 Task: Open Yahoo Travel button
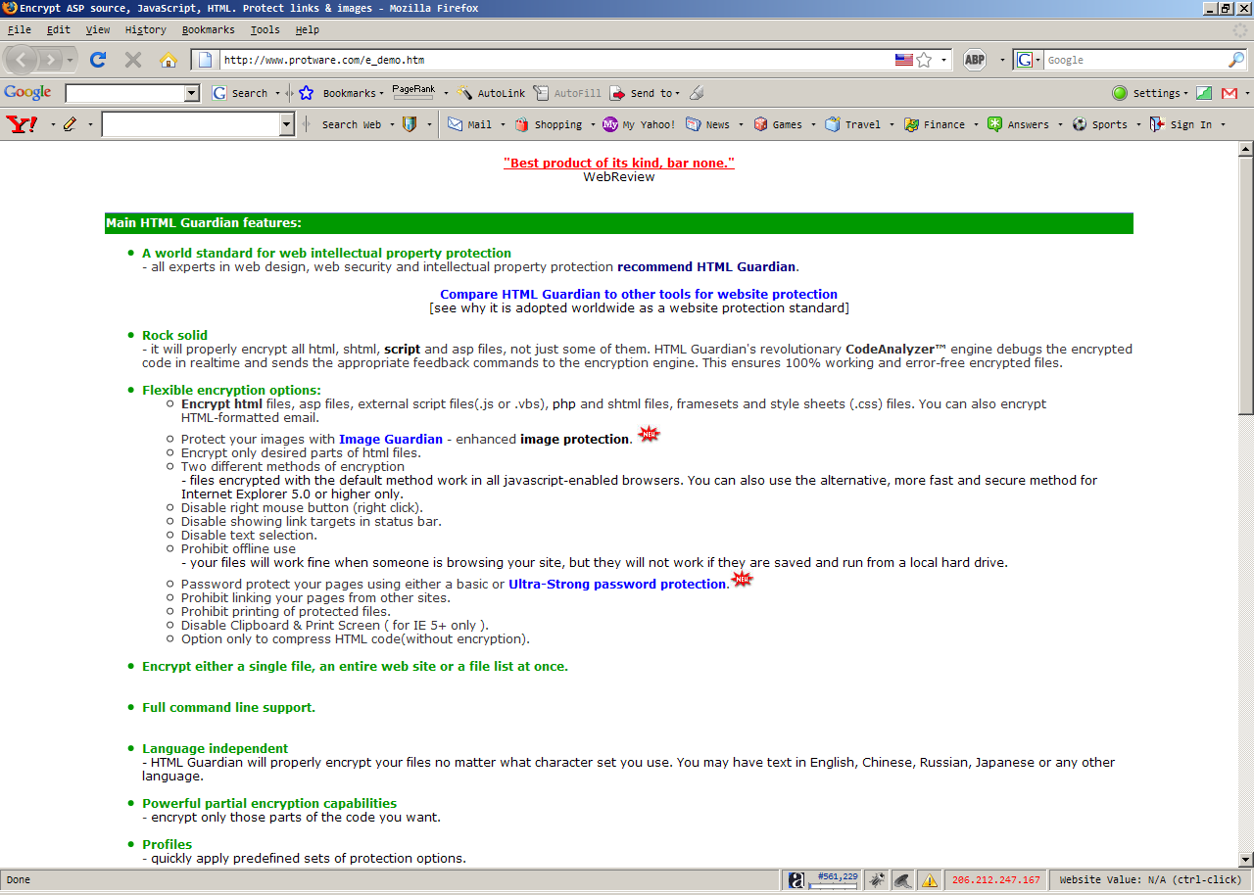853,124
